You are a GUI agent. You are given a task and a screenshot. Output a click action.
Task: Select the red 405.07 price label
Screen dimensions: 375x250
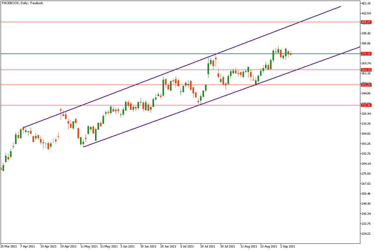tap(366, 22)
